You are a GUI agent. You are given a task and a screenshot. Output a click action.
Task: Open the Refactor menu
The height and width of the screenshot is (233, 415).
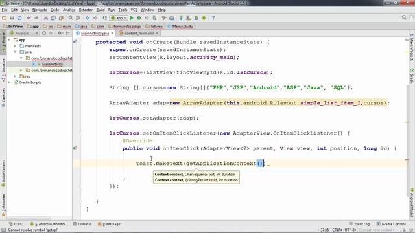click(86, 10)
